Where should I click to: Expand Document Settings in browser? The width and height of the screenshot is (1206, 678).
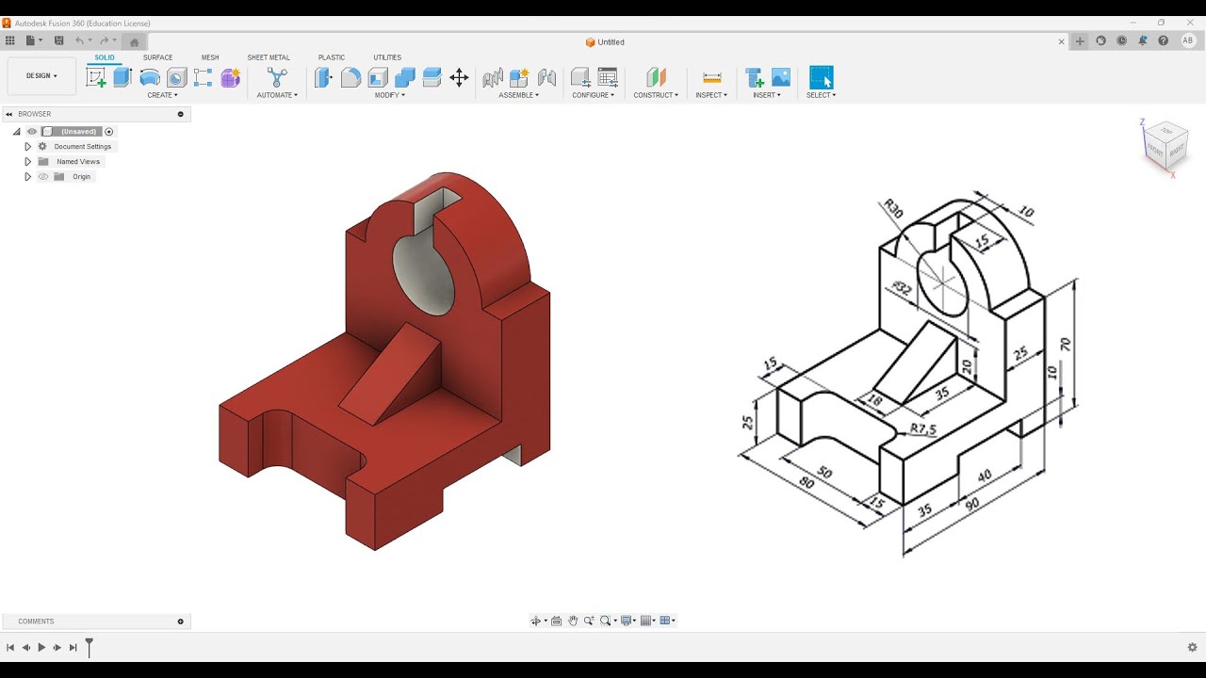pos(27,147)
